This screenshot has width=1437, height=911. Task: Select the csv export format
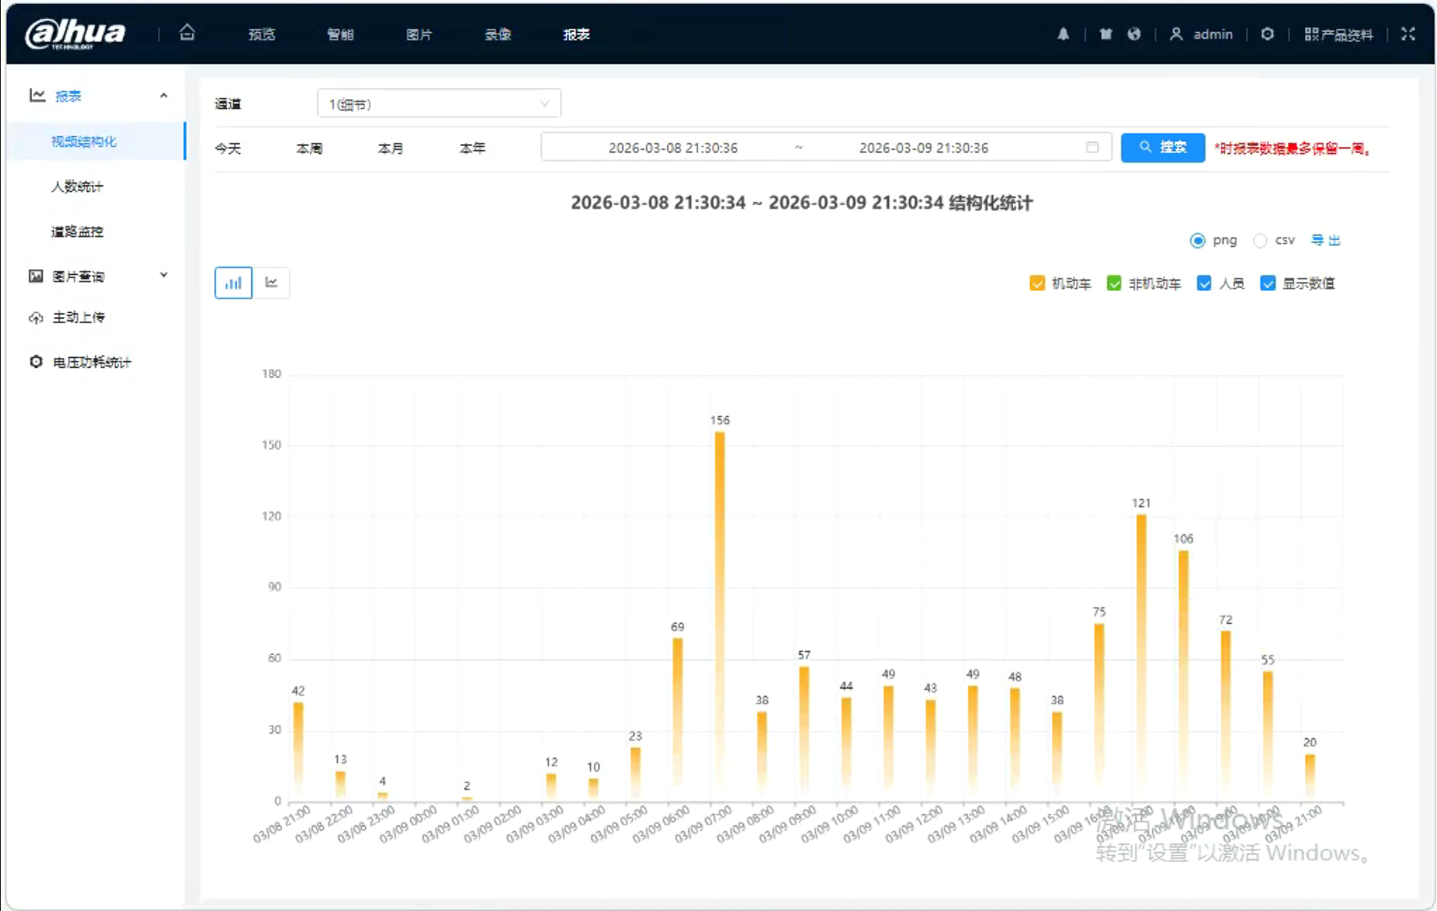pos(1260,241)
